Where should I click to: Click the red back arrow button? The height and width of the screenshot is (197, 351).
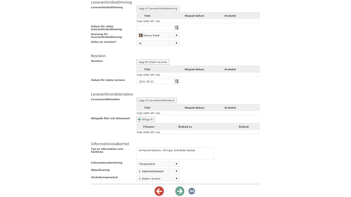coord(159,191)
